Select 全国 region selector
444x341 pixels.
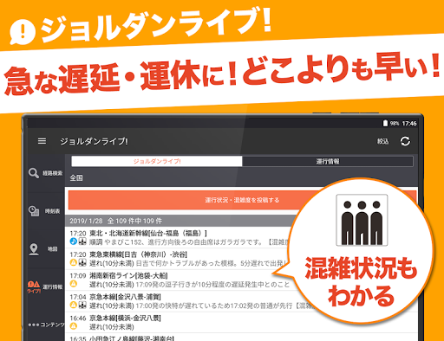click(76, 178)
